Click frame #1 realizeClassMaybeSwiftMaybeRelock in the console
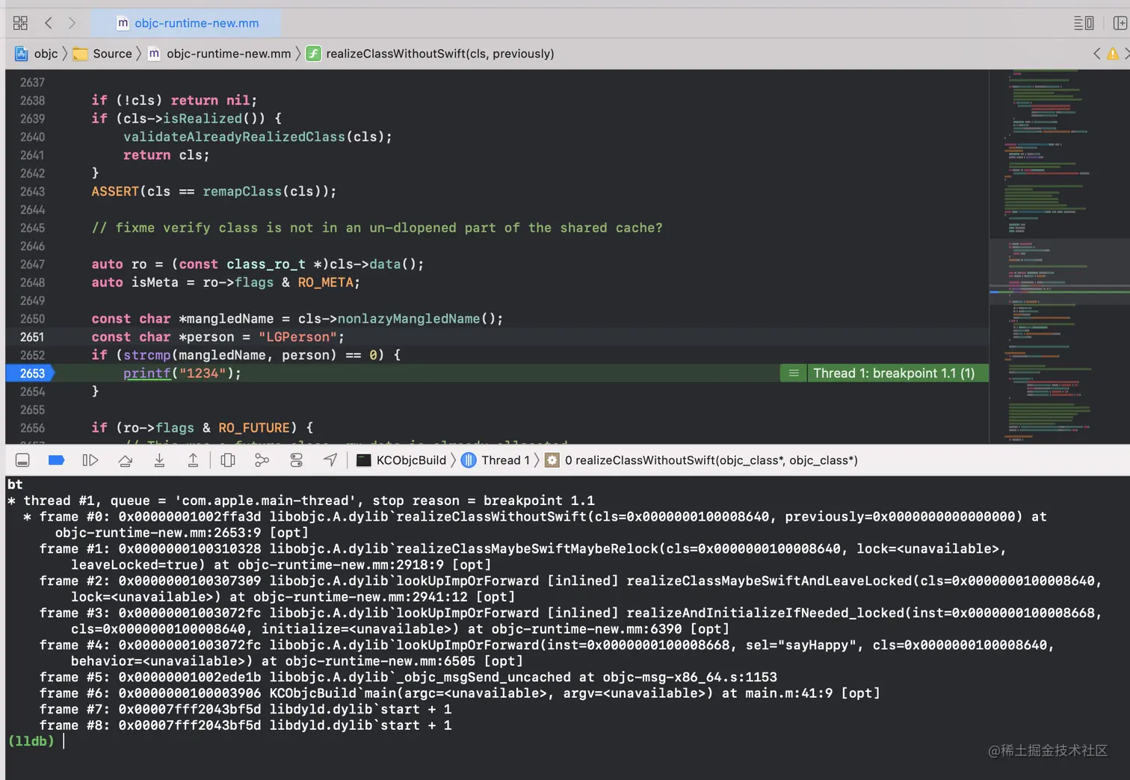The image size is (1130, 780). click(x=523, y=557)
